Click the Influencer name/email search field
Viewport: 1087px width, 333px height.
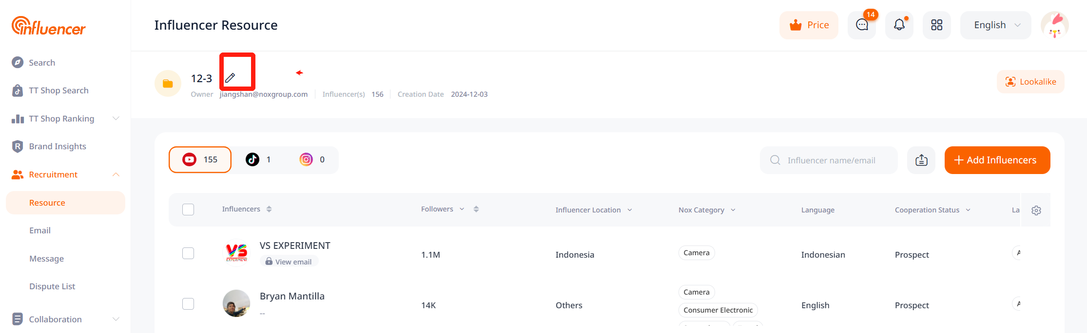[x=831, y=160]
